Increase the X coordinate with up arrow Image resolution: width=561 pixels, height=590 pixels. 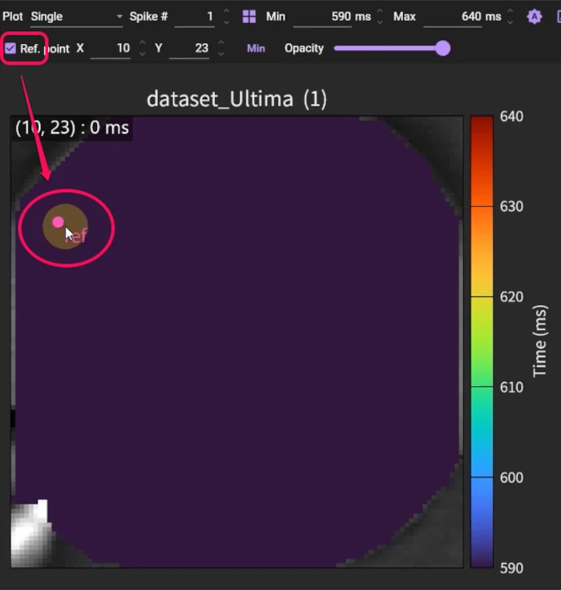click(143, 43)
